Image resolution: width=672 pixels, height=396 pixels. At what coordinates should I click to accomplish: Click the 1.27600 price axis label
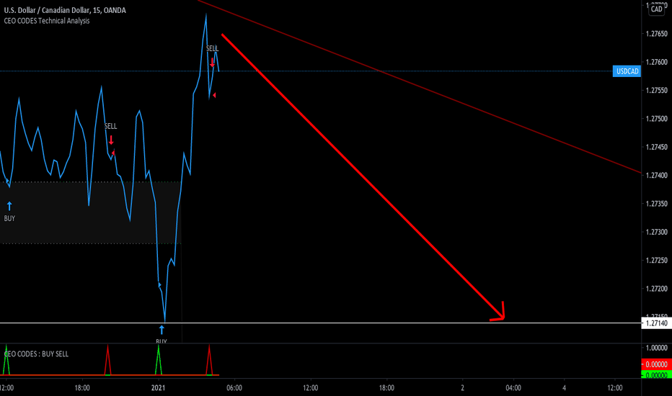pyautogui.click(x=656, y=62)
